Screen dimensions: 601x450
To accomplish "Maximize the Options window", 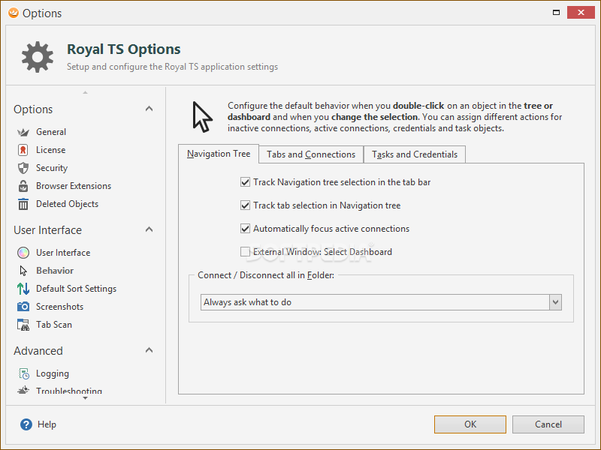I will point(556,13).
